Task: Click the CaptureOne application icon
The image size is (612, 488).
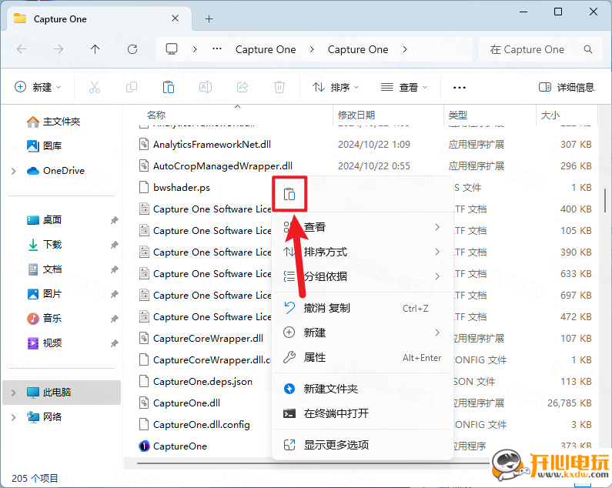Action: pos(144,446)
